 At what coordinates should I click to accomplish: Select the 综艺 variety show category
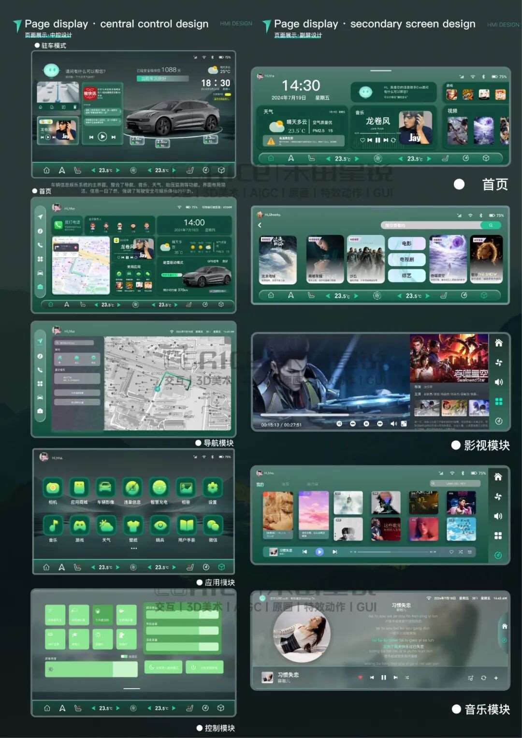pos(406,275)
